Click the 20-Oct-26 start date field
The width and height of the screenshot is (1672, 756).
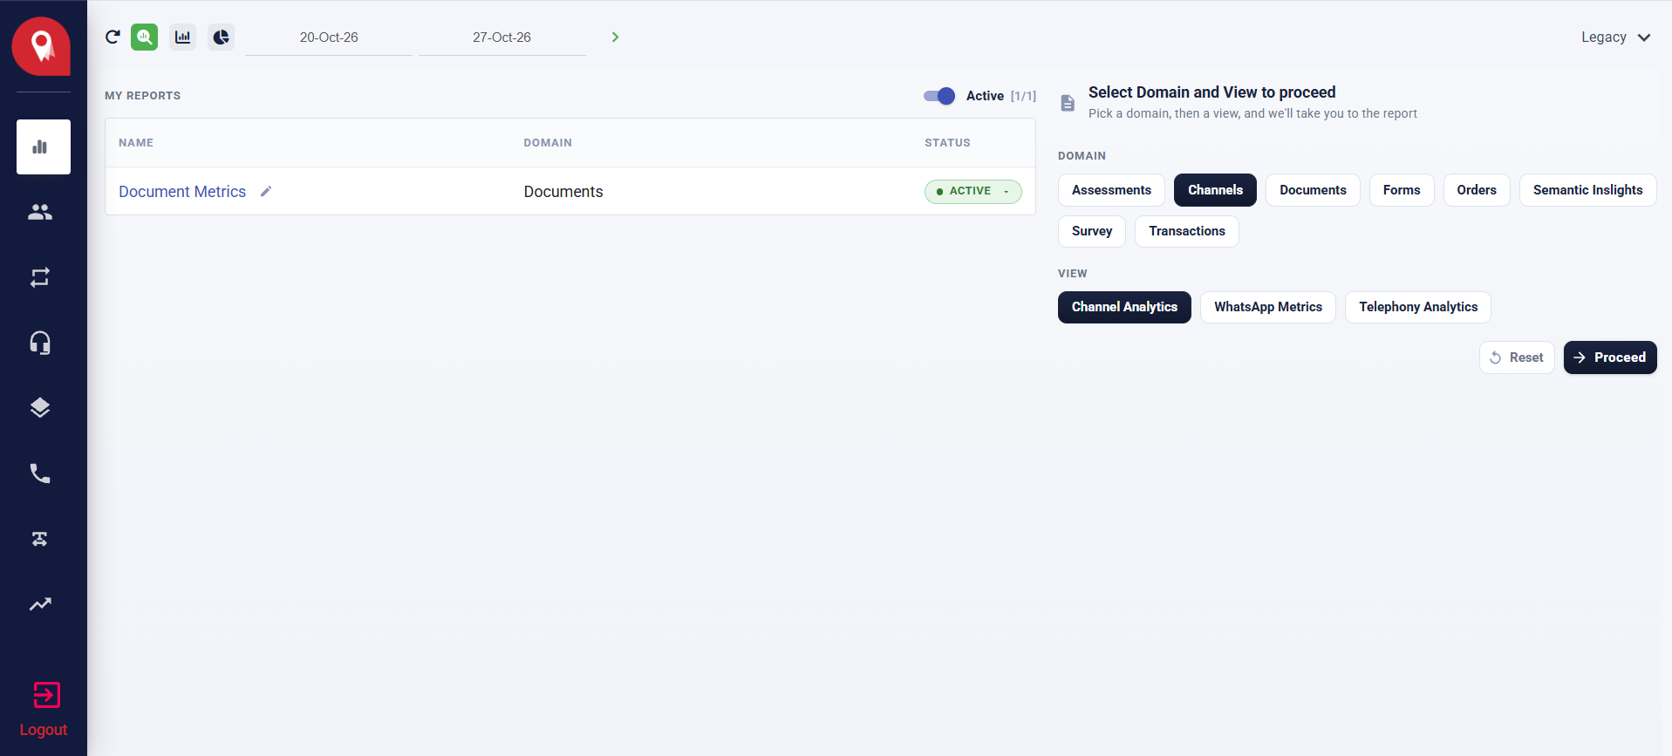(x=329, y=37)
